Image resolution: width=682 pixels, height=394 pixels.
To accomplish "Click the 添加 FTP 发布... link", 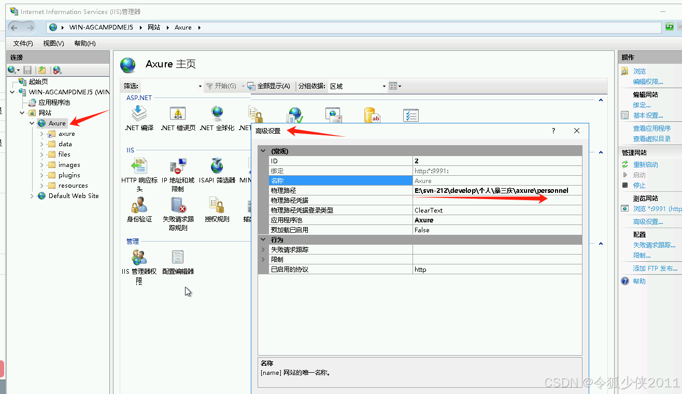I will click(x=655, y=268).
